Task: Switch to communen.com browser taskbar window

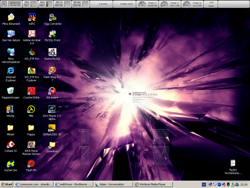Action: coord(34,184)
